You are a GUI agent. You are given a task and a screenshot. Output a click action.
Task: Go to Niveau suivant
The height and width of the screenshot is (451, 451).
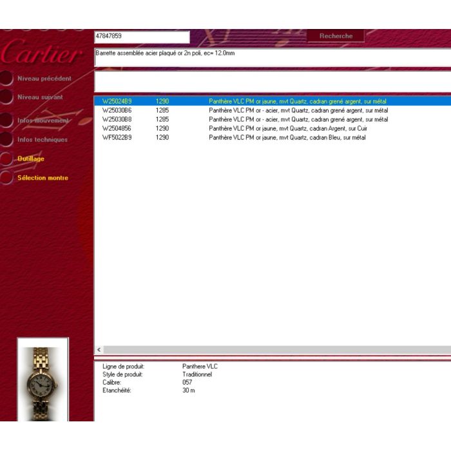[40, 97]
